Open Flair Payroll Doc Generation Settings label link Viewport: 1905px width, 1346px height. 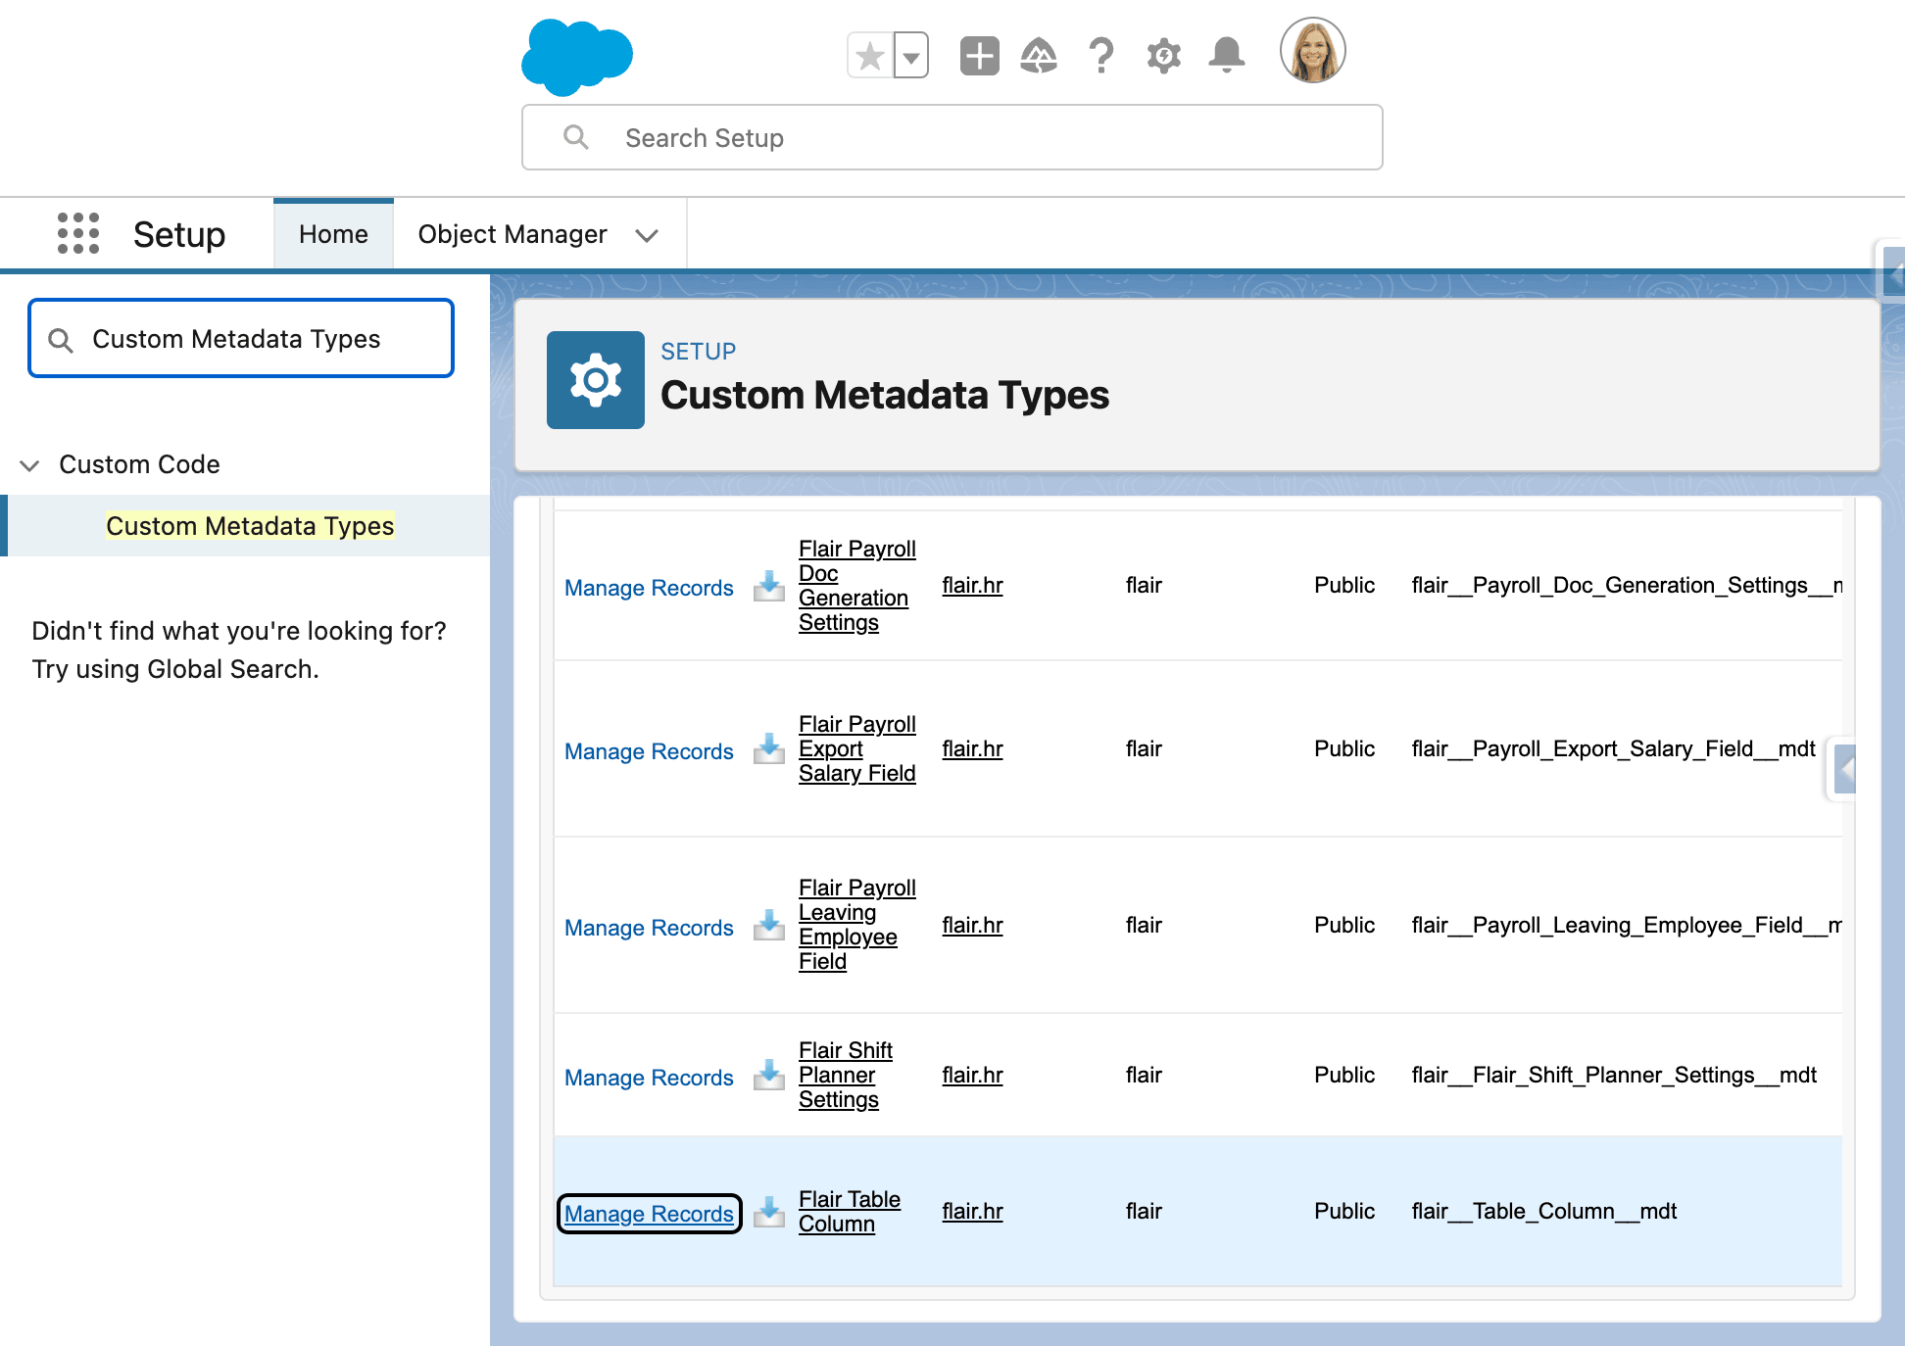(x=857, y=586)
